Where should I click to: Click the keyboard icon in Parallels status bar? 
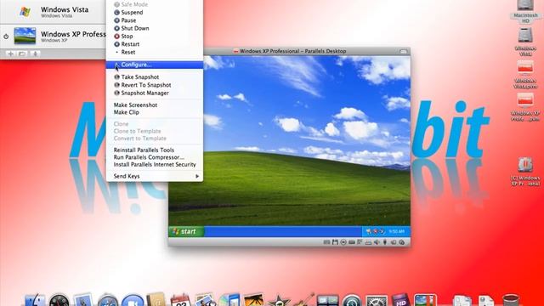pos(326,242)
